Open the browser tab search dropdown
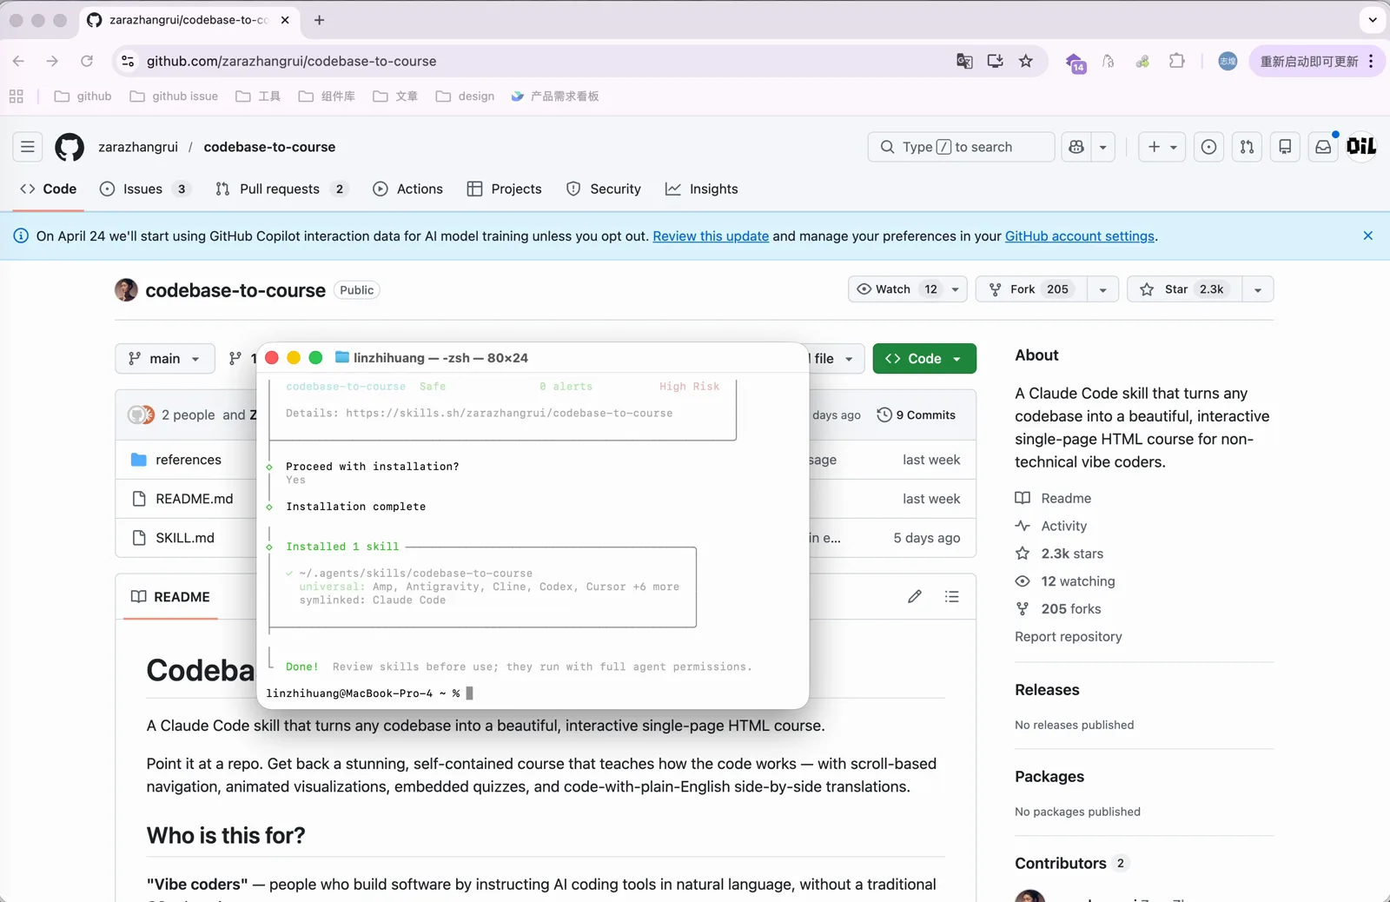Viewport: 1390px width, 902px height. coord(1373,20)
